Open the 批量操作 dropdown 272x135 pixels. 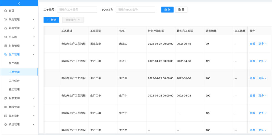(x=73, y=20)
